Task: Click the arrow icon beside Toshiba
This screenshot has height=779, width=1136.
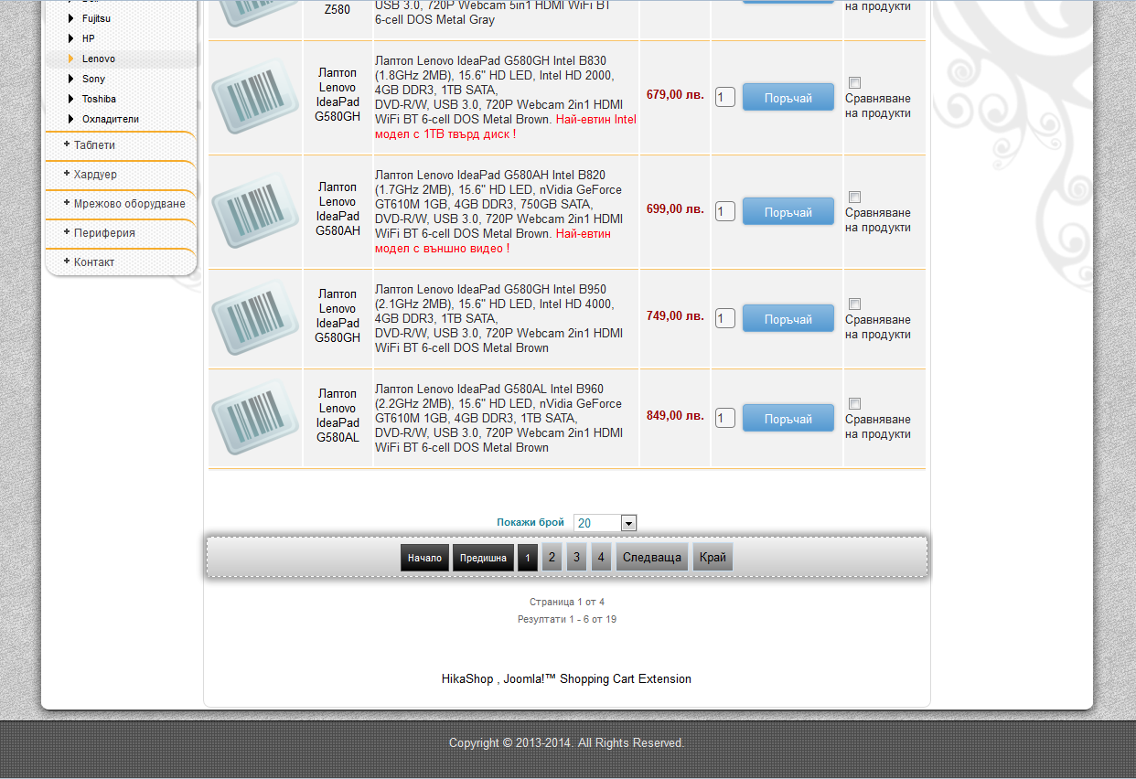Action: coord(71,99)
